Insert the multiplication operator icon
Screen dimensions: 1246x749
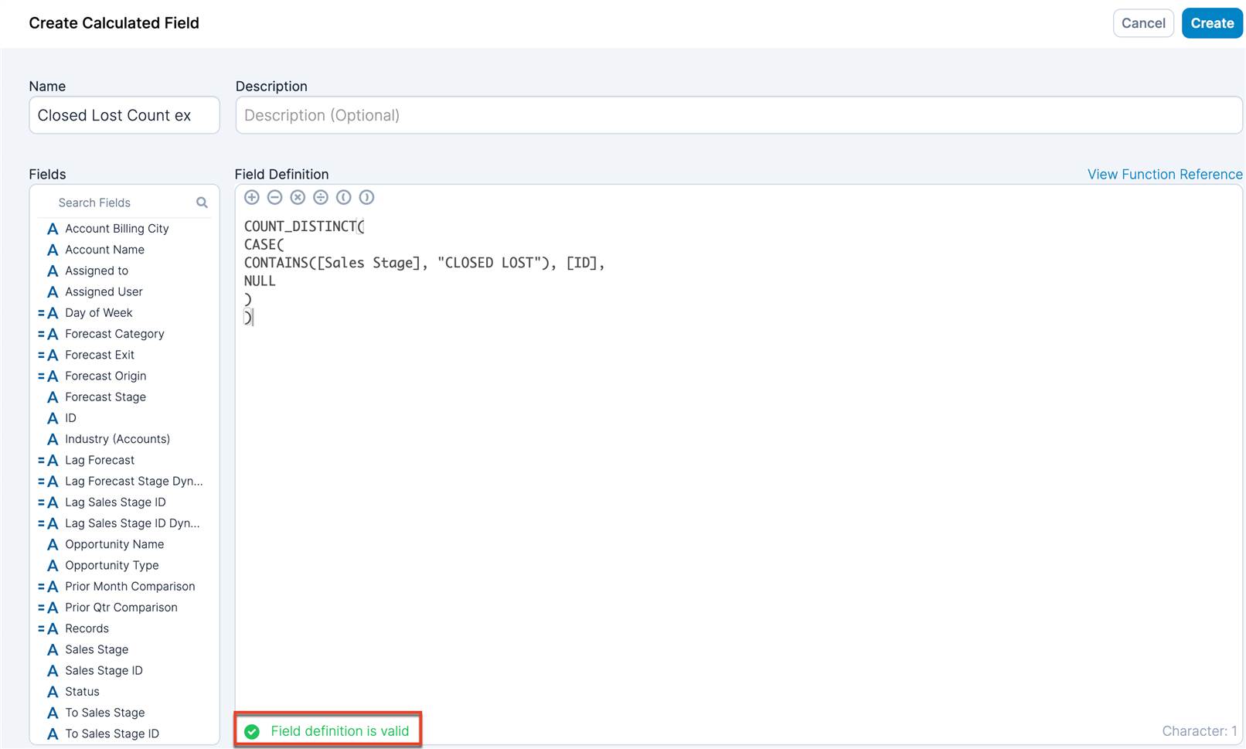click(x=298, y=197)
